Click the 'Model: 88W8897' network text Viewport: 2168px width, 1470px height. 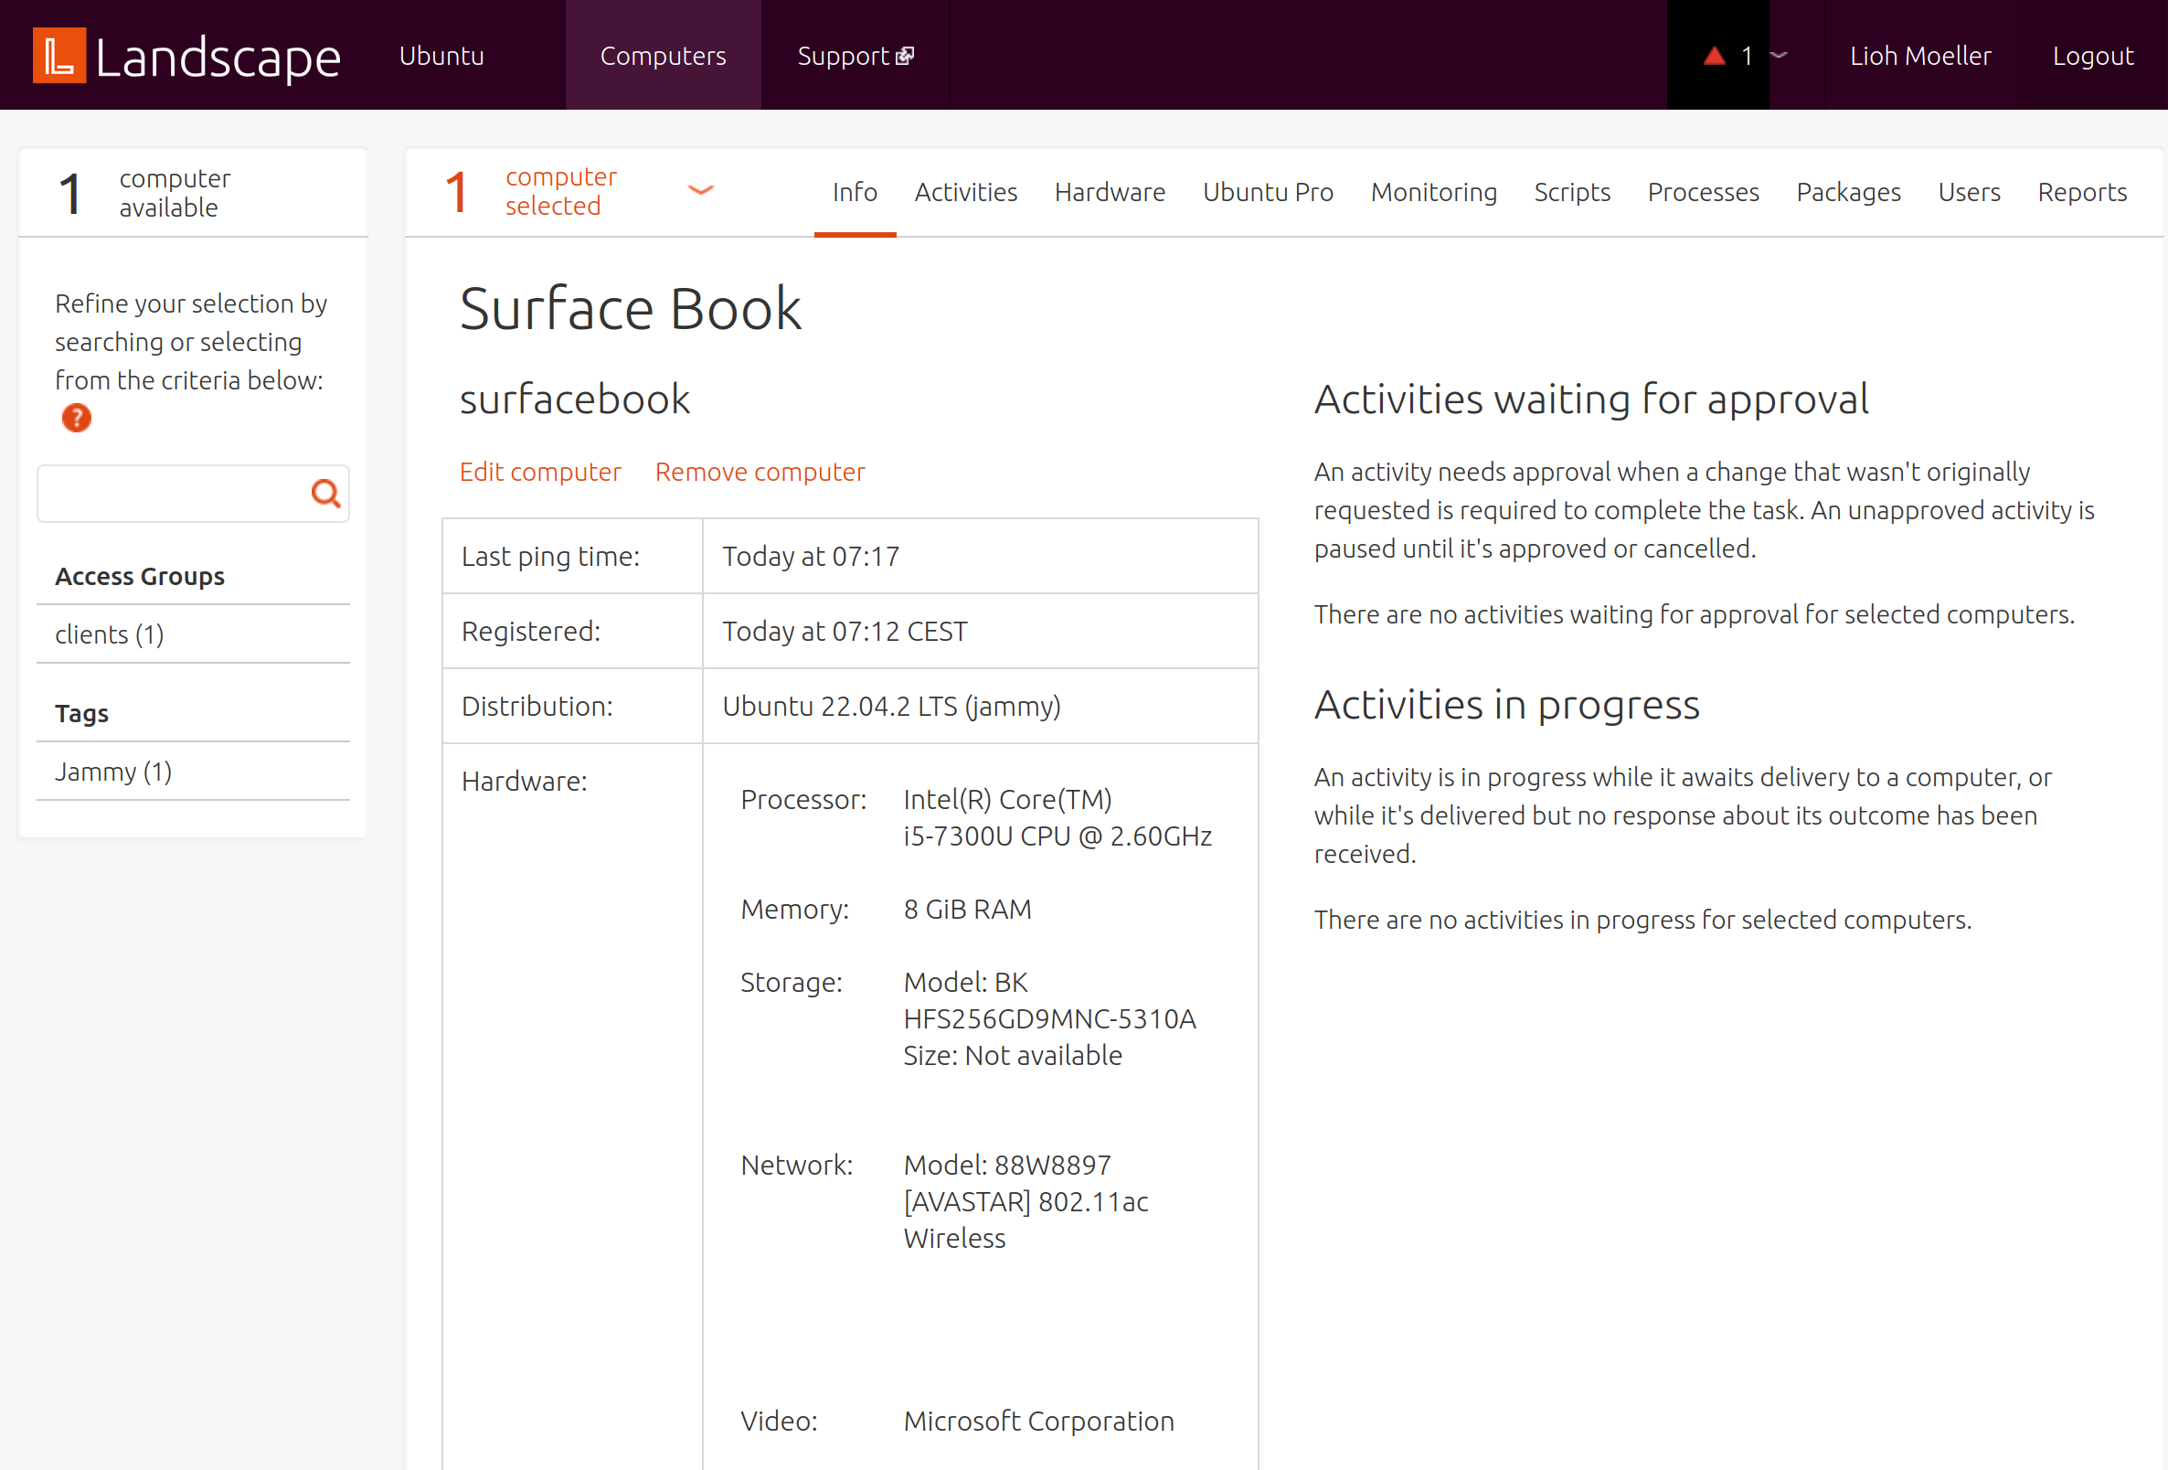pos(1006,1165)
